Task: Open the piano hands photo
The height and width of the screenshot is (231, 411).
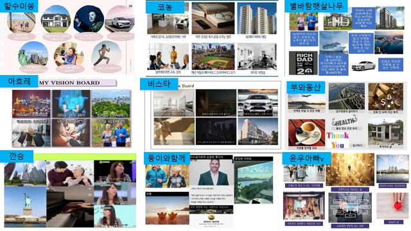Action: pos(70,207)
